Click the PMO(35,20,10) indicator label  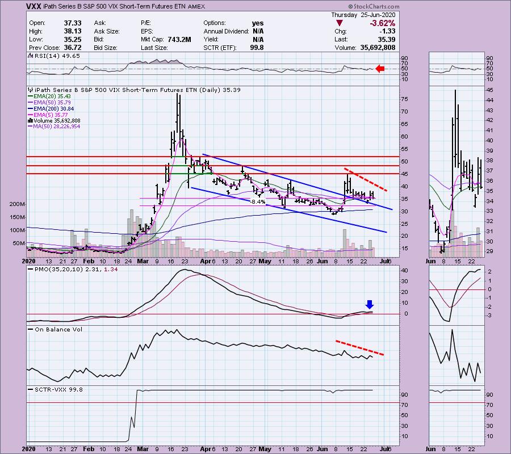click(x=73, y=270)
